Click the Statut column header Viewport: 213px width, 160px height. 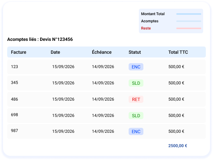pos(135,52)
